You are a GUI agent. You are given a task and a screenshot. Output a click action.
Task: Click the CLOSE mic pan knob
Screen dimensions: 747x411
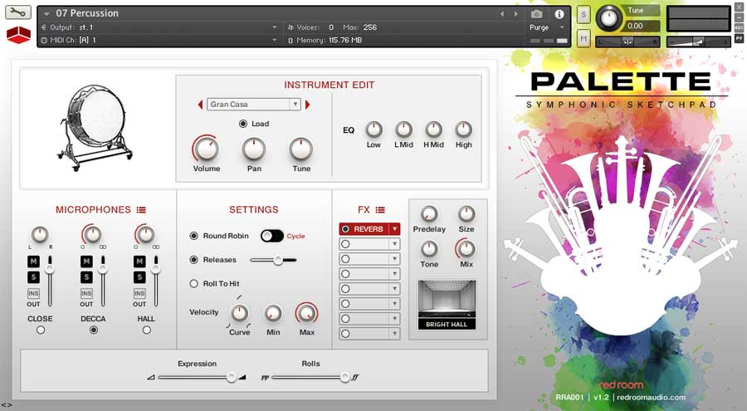[x=40, y=235]
